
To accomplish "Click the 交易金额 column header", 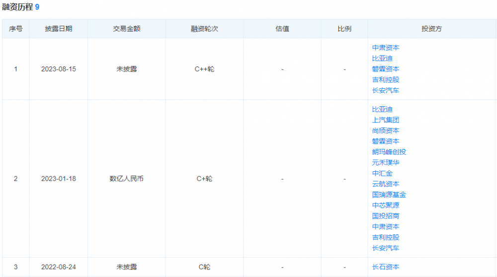I will (x=126, y=29).
